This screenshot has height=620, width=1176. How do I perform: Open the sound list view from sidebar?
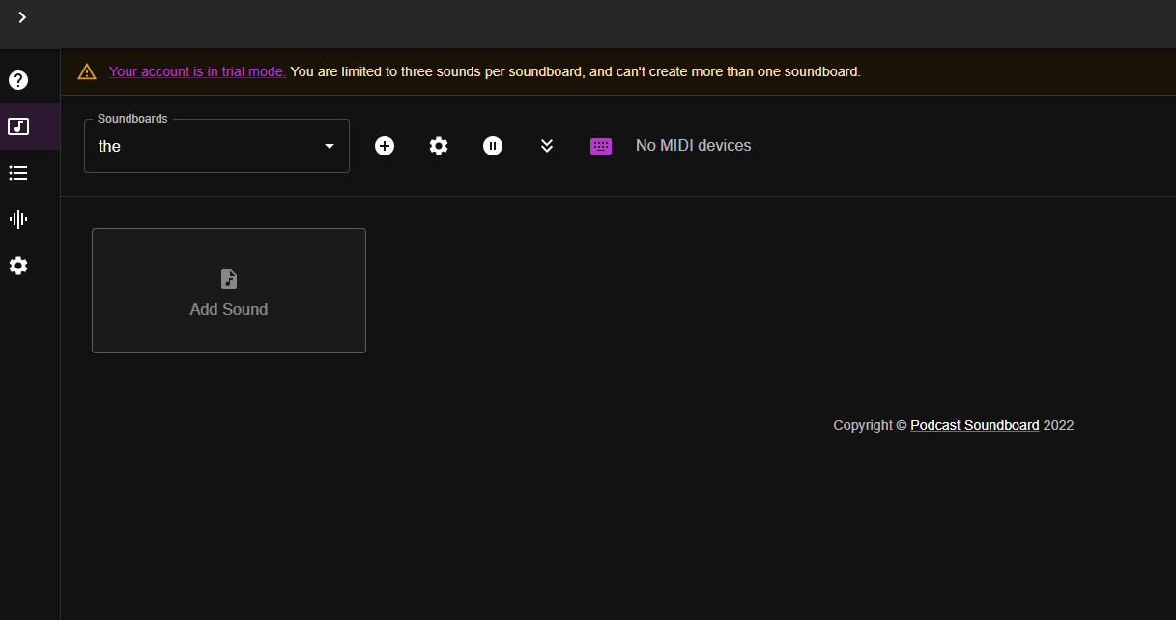pos(17,173)
